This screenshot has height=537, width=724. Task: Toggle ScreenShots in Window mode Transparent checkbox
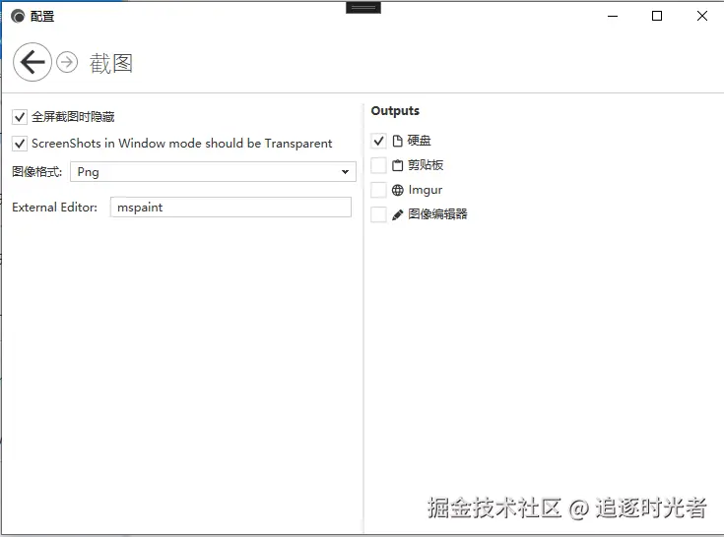point(20,144)
